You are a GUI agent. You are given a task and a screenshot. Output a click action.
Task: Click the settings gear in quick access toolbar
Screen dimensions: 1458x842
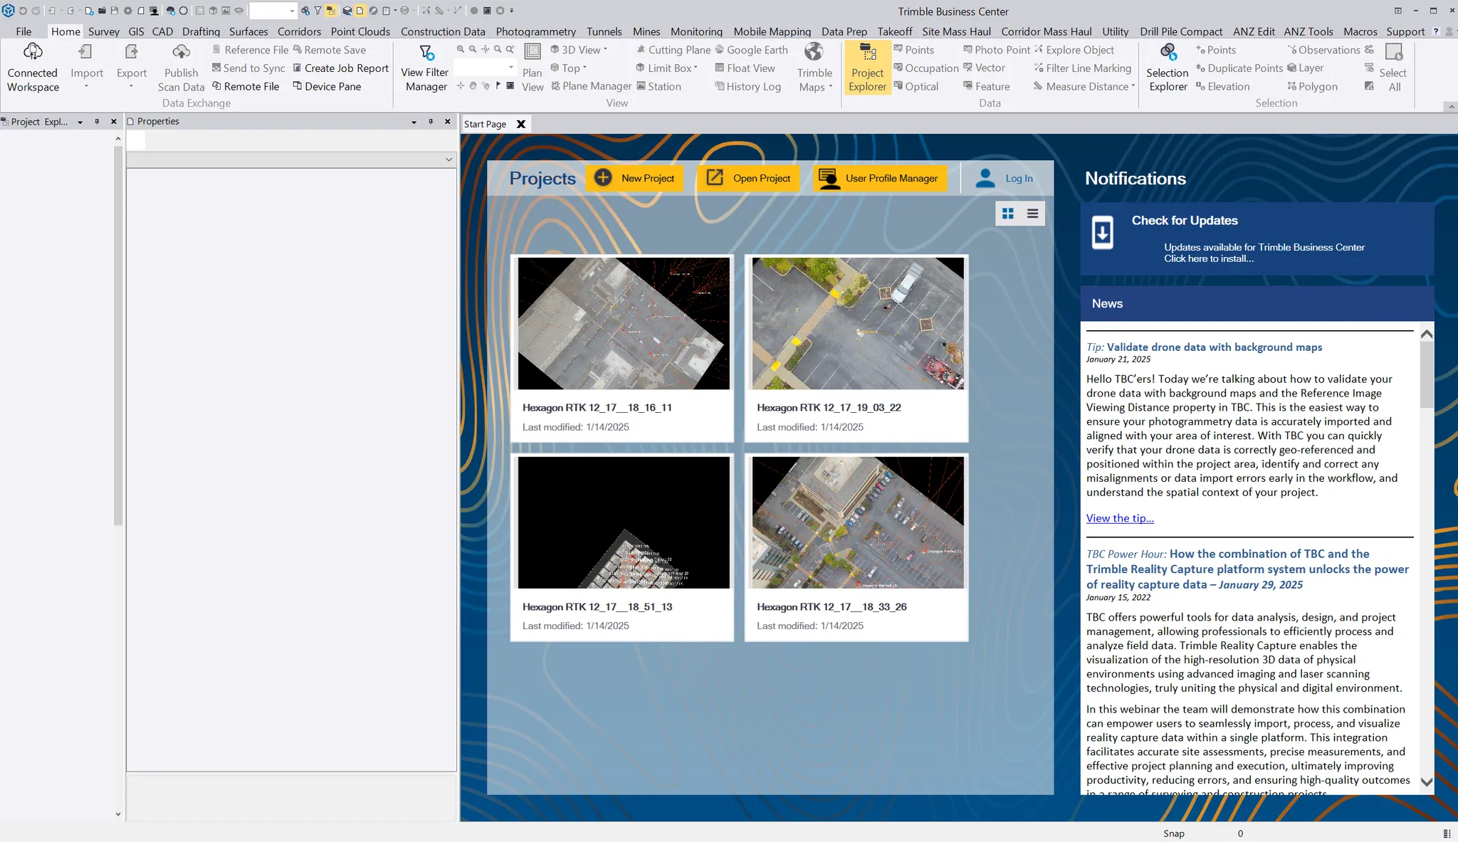(128, 11)
